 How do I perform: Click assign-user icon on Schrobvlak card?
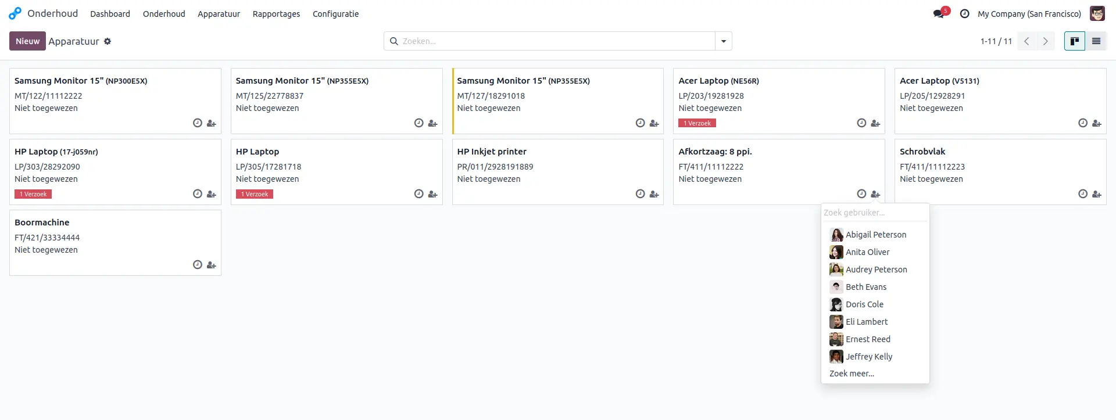pyautogui.click(x=1096, y=194)
